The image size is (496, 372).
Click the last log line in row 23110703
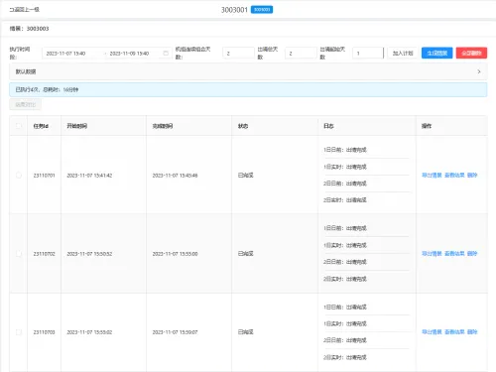[x=345, y=357]
